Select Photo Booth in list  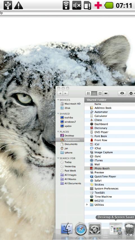[x=110, y=168]
